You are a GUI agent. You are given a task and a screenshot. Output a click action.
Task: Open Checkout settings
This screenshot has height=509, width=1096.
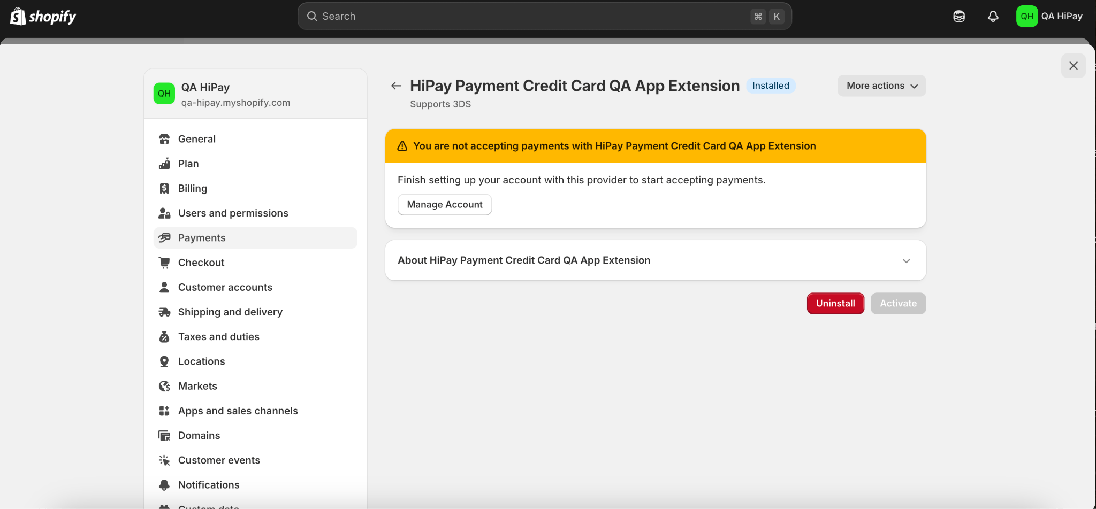click(255, 263)
